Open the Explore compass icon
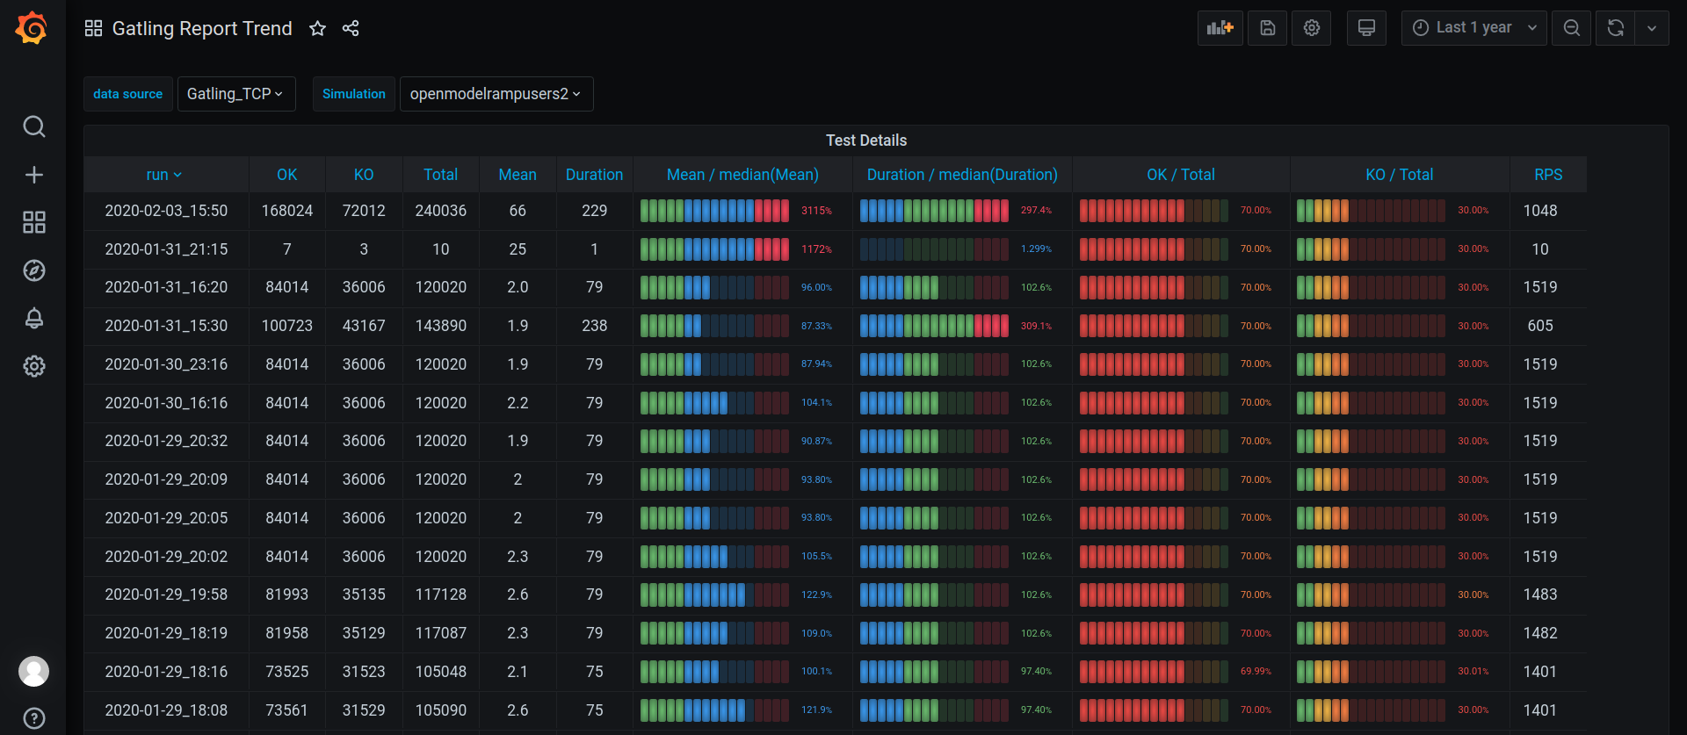Viewport: 1687px width, 735px height. [x=33, y=270]
